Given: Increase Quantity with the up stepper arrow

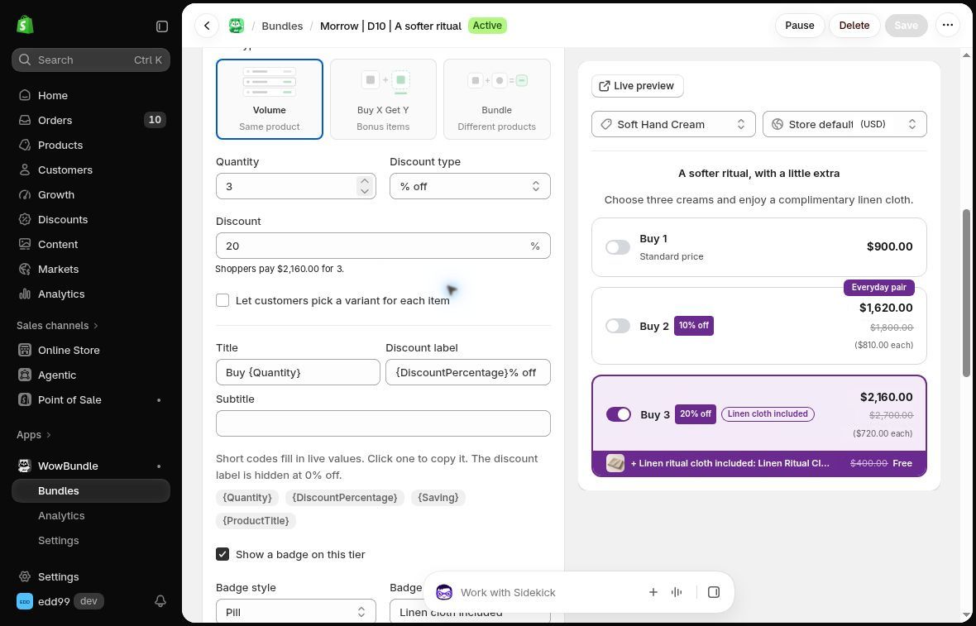Looking at the screenshot, I should (x=365, y=181).
